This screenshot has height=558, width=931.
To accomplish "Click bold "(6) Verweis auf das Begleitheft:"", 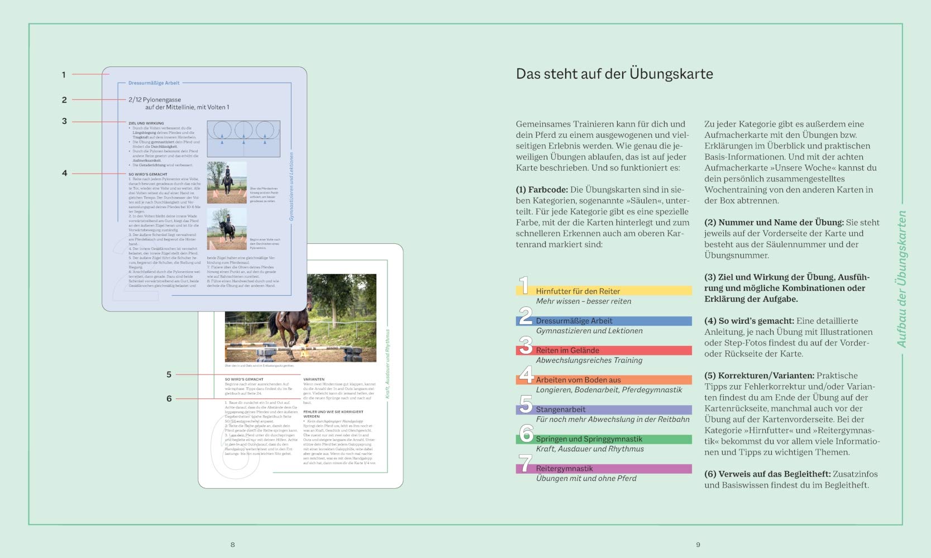I will [767, 474].
